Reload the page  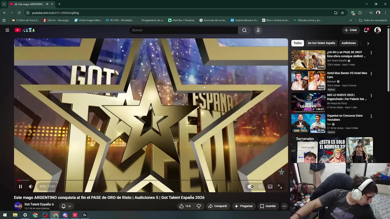pyautogui.click(x=19, y=13)
